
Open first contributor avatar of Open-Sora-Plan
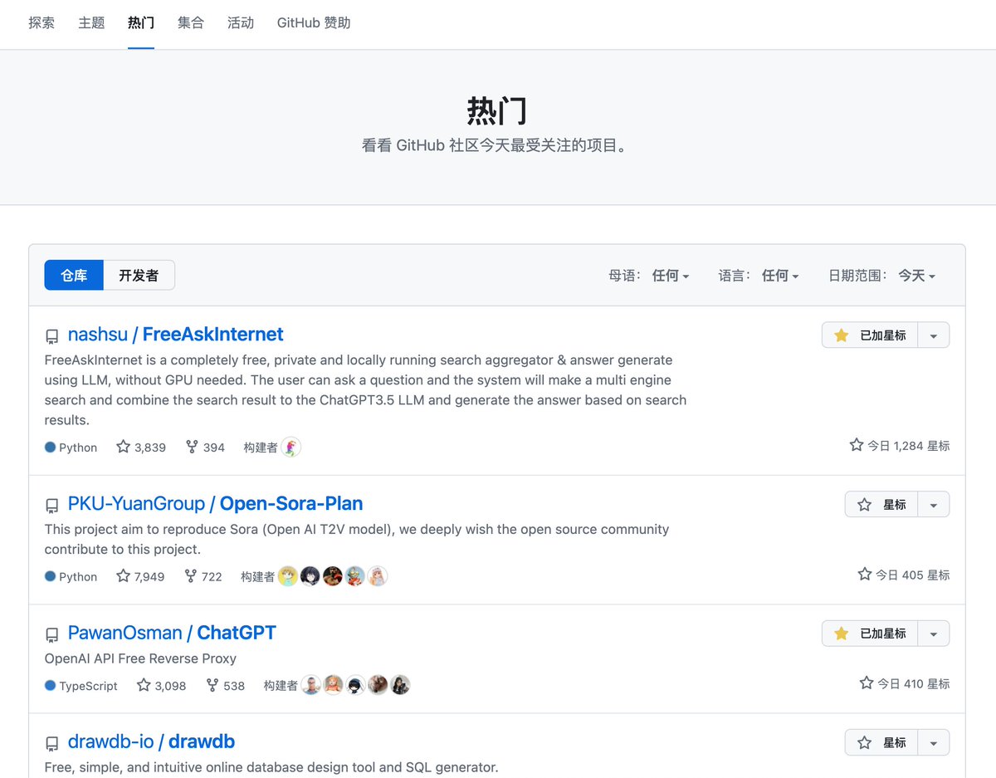click(288, 576)
